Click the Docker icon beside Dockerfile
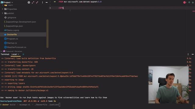Image resolution: width=195 pixels, height=109 pixels. click(x=5, y=35)
